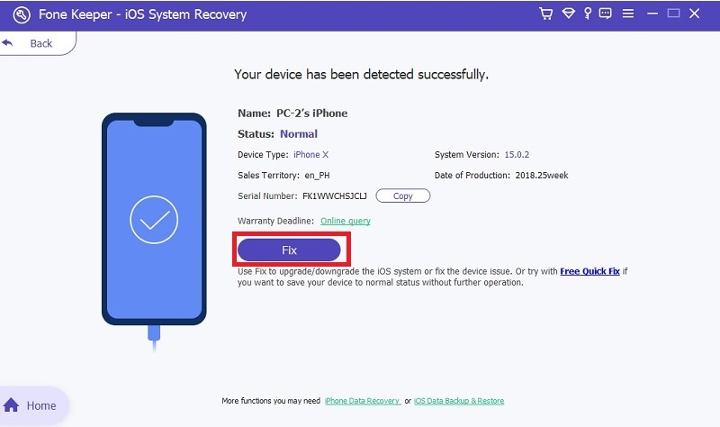This screenshot has height=427, width=720.
Task: Open the iPhone Data Recovery link
Action: (363, 401)
